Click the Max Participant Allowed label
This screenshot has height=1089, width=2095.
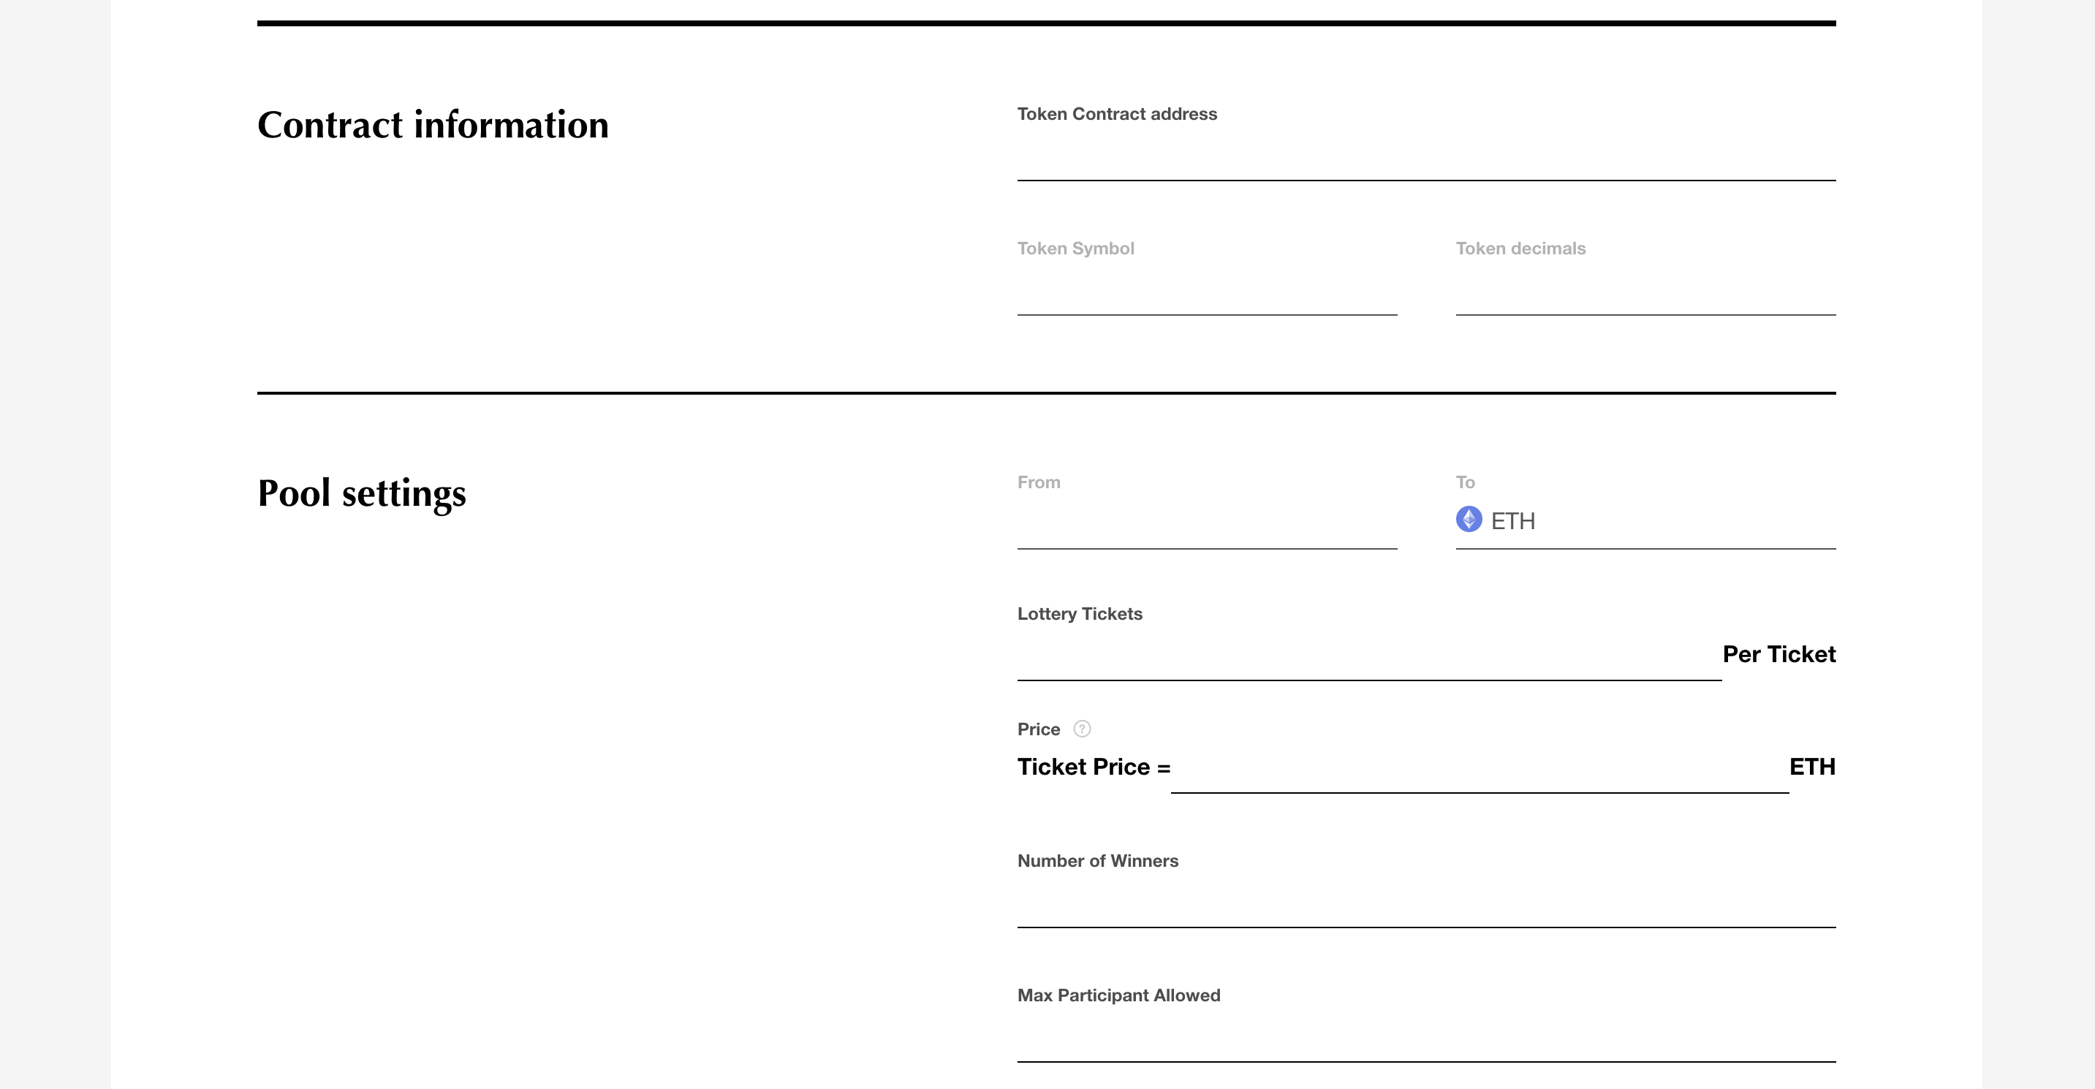coord(1118,995)
